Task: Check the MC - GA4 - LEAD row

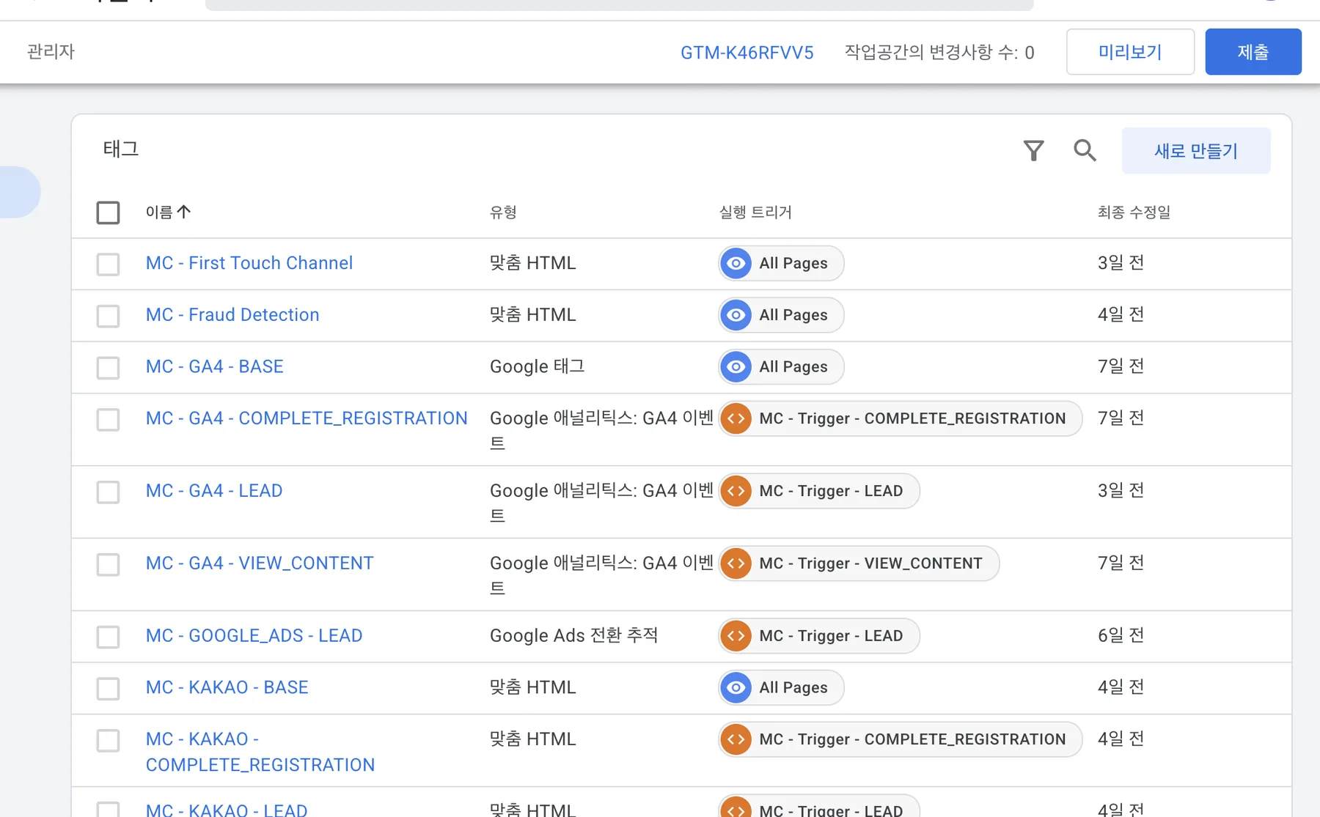Action: pyautogui.click(x=108, y=492)
